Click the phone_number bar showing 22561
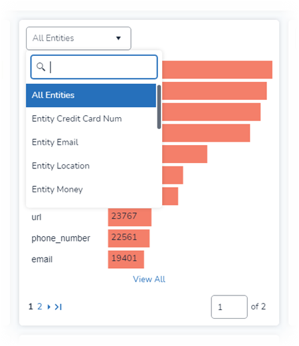This screenshot has width=299, height=346. (x=129, y=238)
